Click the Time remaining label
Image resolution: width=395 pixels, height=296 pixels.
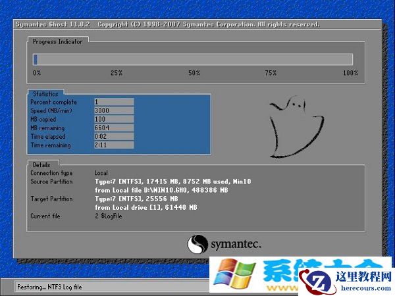[x=51, y=145]
